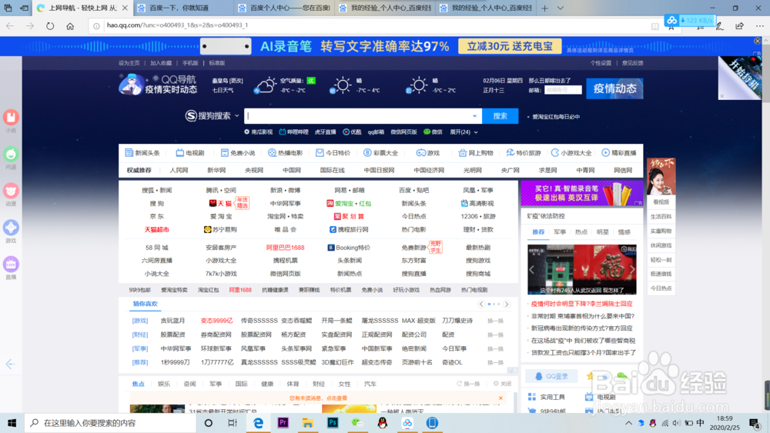Click the browser refresh icon
Image resolution: width=770 pixels, height=433 pixels.
coord(50,26)
